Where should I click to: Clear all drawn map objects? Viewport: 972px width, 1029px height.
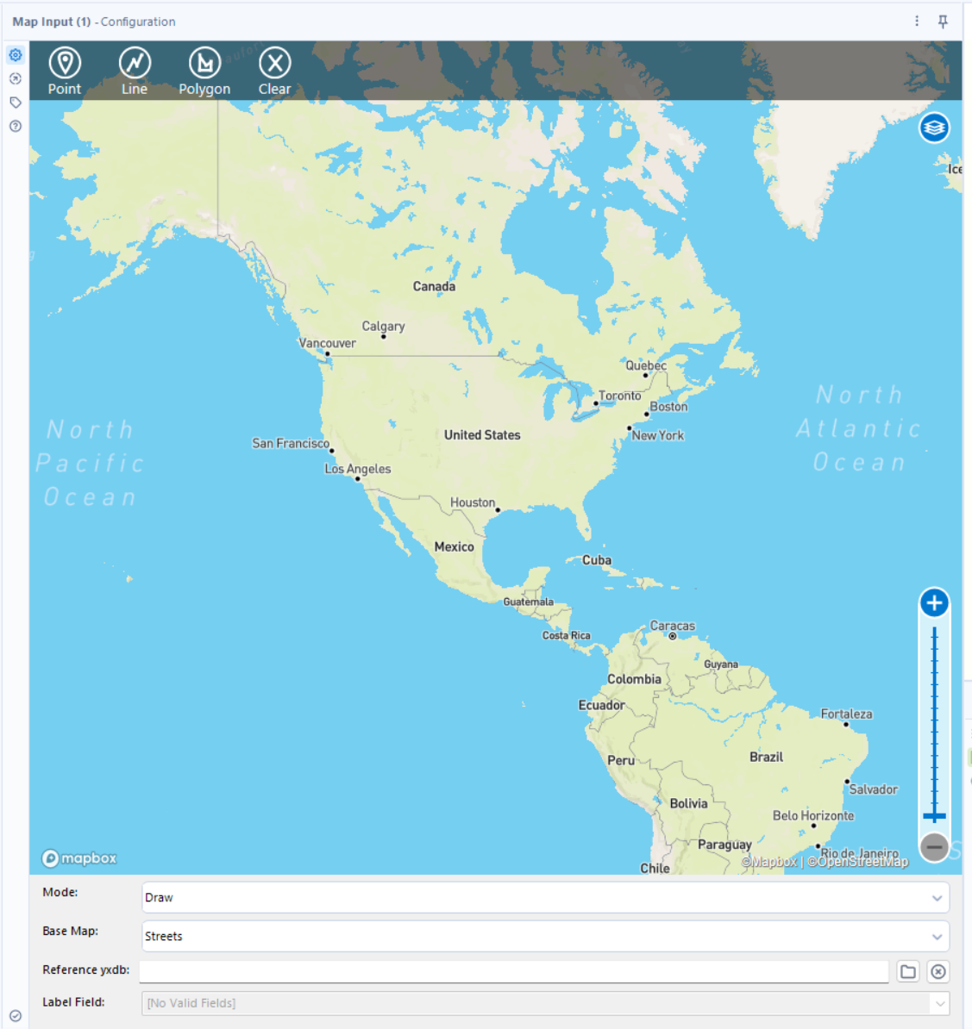(274, 71)
